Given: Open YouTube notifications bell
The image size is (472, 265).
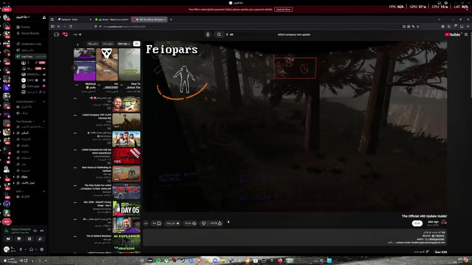Looking at the screenshot, I should [x=65, y=34].
